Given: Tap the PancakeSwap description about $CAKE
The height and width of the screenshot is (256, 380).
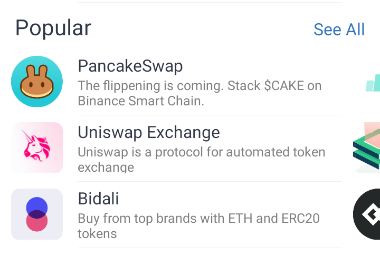Looking at the screenshot, I should click(199, 93).
